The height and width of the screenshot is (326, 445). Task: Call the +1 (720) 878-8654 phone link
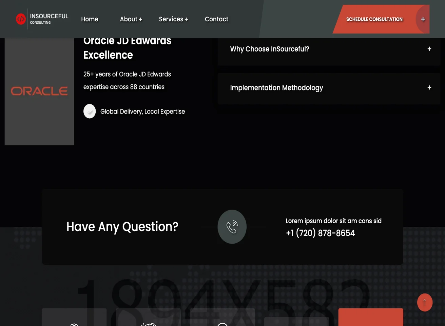[x=320, y=233]
